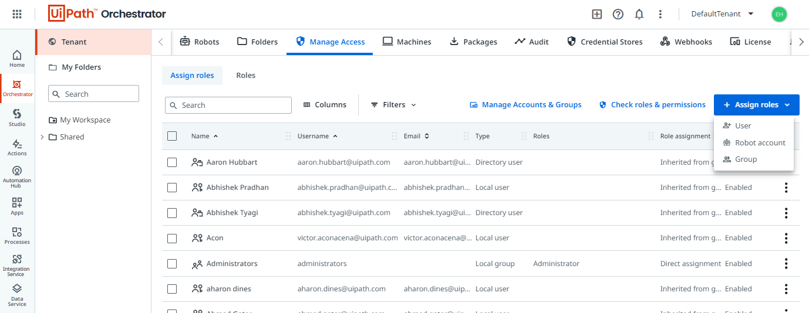Open Integration Service from sidebar
The height and width of the screenshot is (313, 809).
(x=17, y=265)
